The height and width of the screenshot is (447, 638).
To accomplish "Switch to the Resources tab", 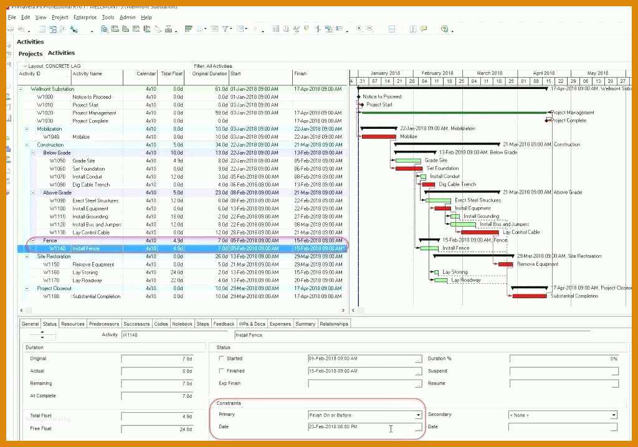I will 72,324.
